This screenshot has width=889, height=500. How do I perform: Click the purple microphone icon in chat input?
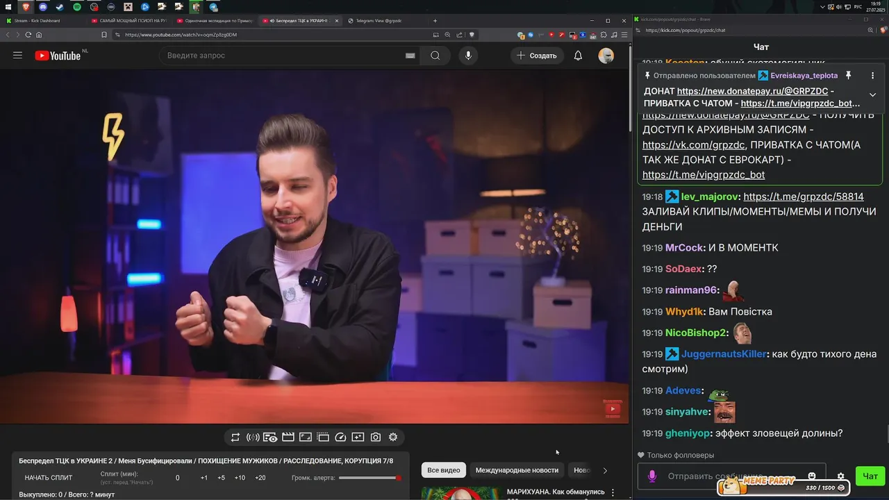click(651, 476)
